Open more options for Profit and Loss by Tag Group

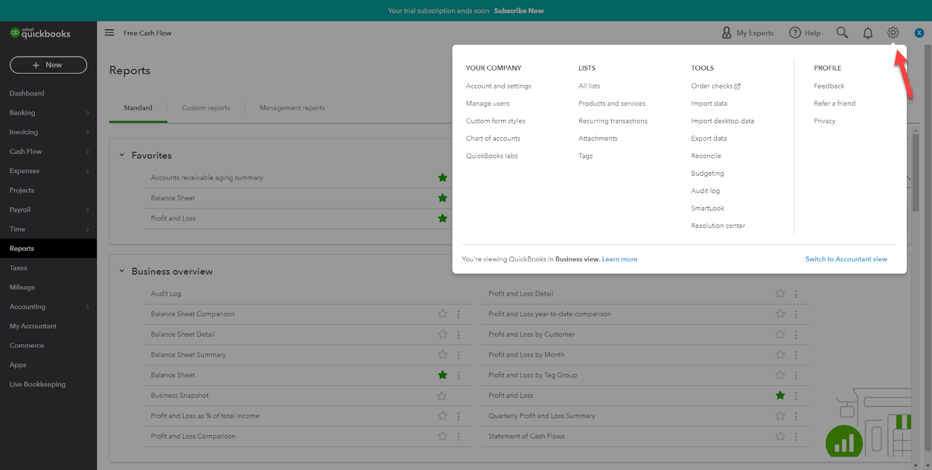(796, 375)
